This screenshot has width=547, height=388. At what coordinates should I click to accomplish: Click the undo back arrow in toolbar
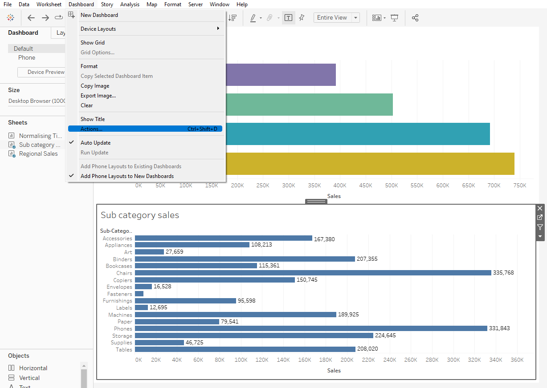tap(31, 18)
